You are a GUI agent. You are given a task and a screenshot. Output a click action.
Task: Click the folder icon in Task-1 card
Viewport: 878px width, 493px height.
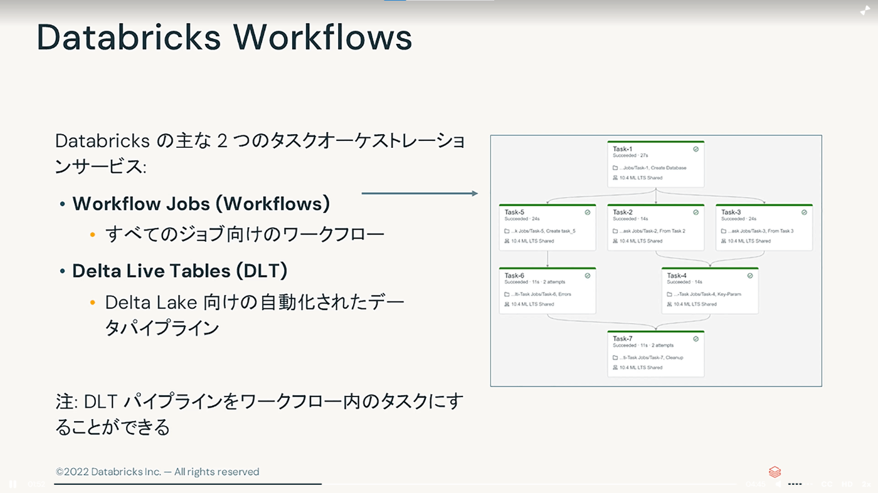(x=615, y=168)
